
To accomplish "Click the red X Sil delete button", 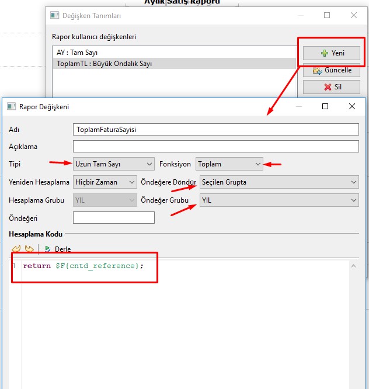I will tap(332, 87).
